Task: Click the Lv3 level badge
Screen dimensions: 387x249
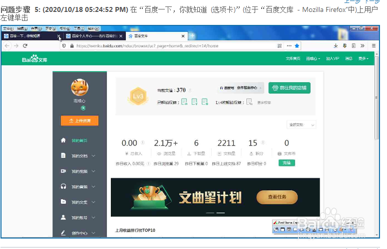Action: click(138, 96)
